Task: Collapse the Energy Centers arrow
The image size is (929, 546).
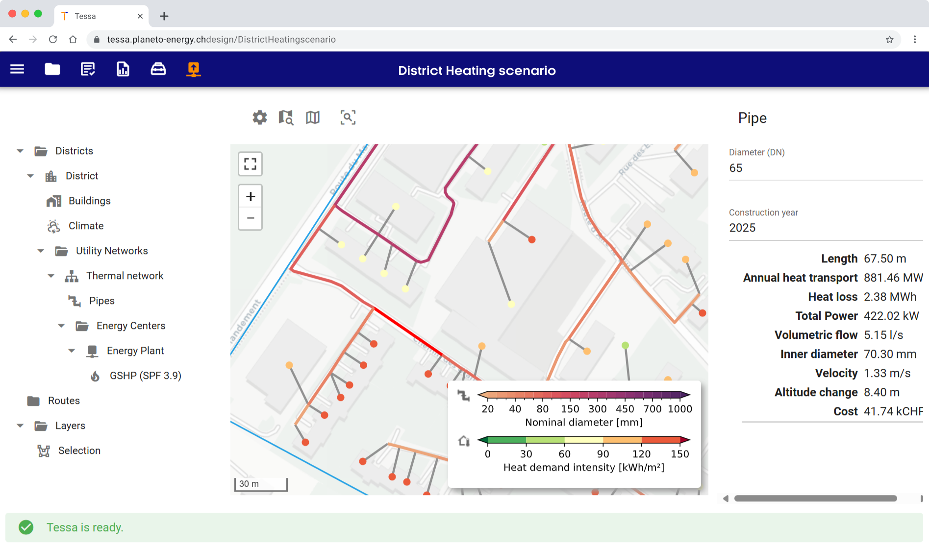Action: coord(61,326)
